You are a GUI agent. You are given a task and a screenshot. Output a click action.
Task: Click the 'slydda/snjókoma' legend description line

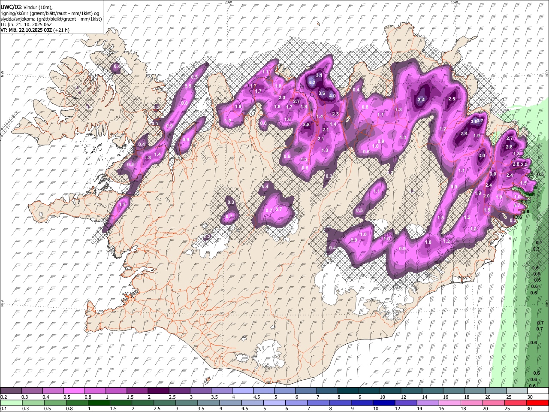point(51,19)
